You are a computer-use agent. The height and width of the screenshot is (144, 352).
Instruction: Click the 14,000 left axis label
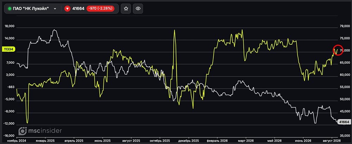10,39
